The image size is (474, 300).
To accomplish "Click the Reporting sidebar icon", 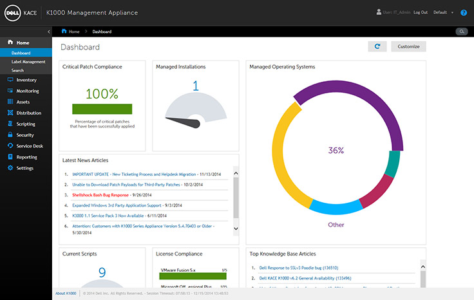I will [x=10, y=157].
